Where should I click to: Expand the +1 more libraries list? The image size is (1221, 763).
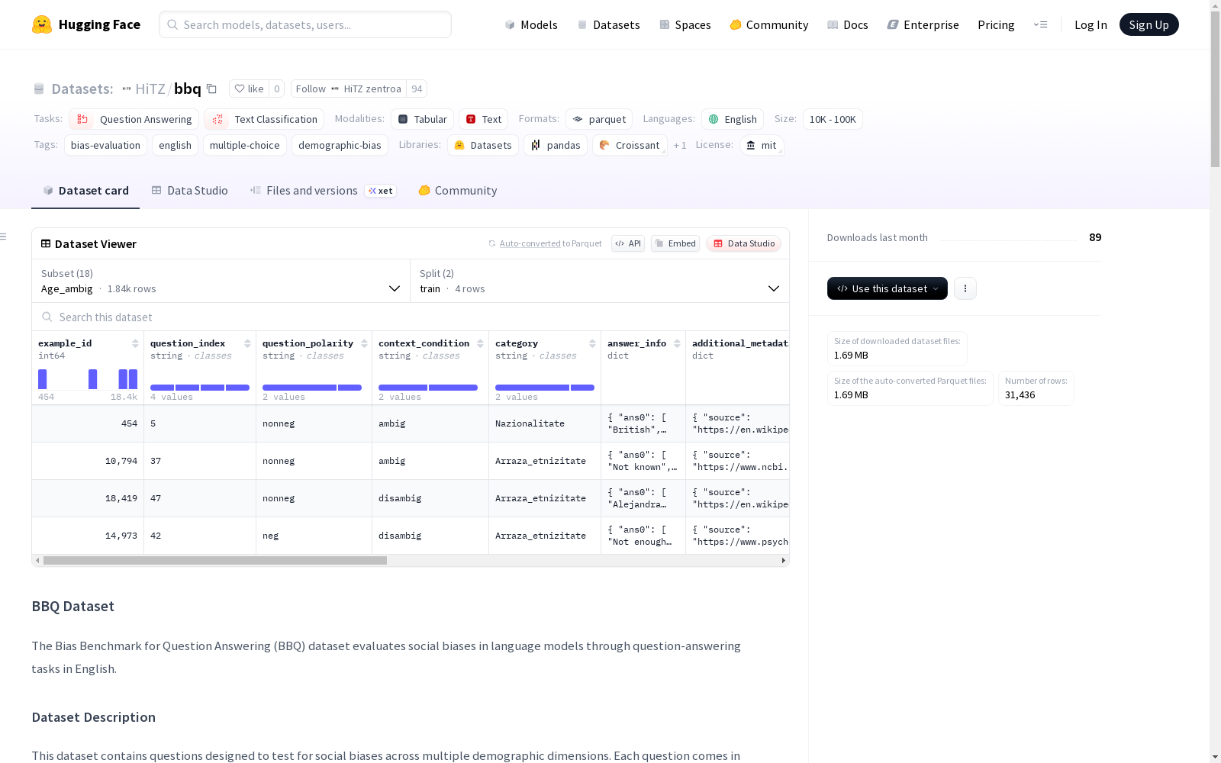coord(680,145)
